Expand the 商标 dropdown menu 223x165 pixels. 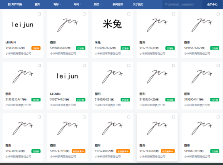click(x=57, y=4)
